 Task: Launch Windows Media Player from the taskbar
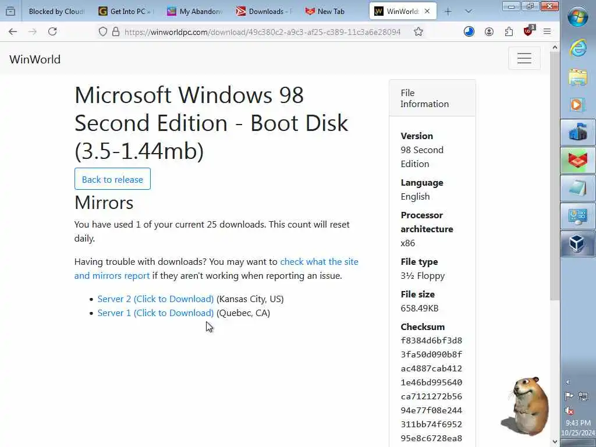[577, 105]
